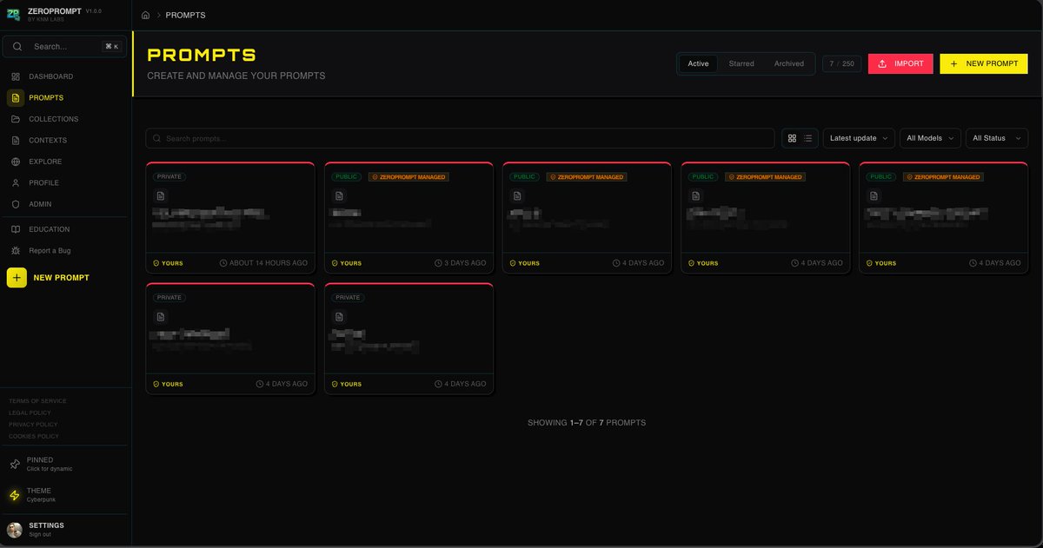Click the Pinned pin icon
Image resolution: width=1043 pixels, height=548 pixels.
point(15,464)
